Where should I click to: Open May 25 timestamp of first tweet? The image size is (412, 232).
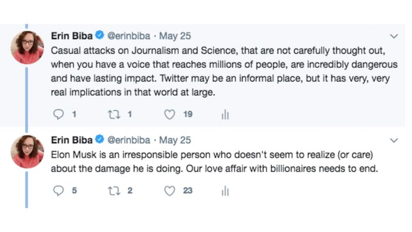[x=175, y=37]
